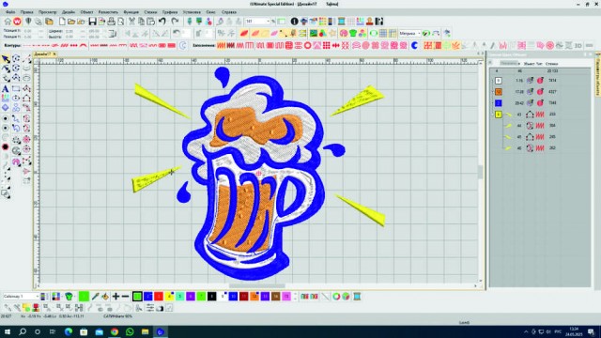Select the Text lettering tool
The width and height of the screenshot is (601, 338).
tap(6, 89)
